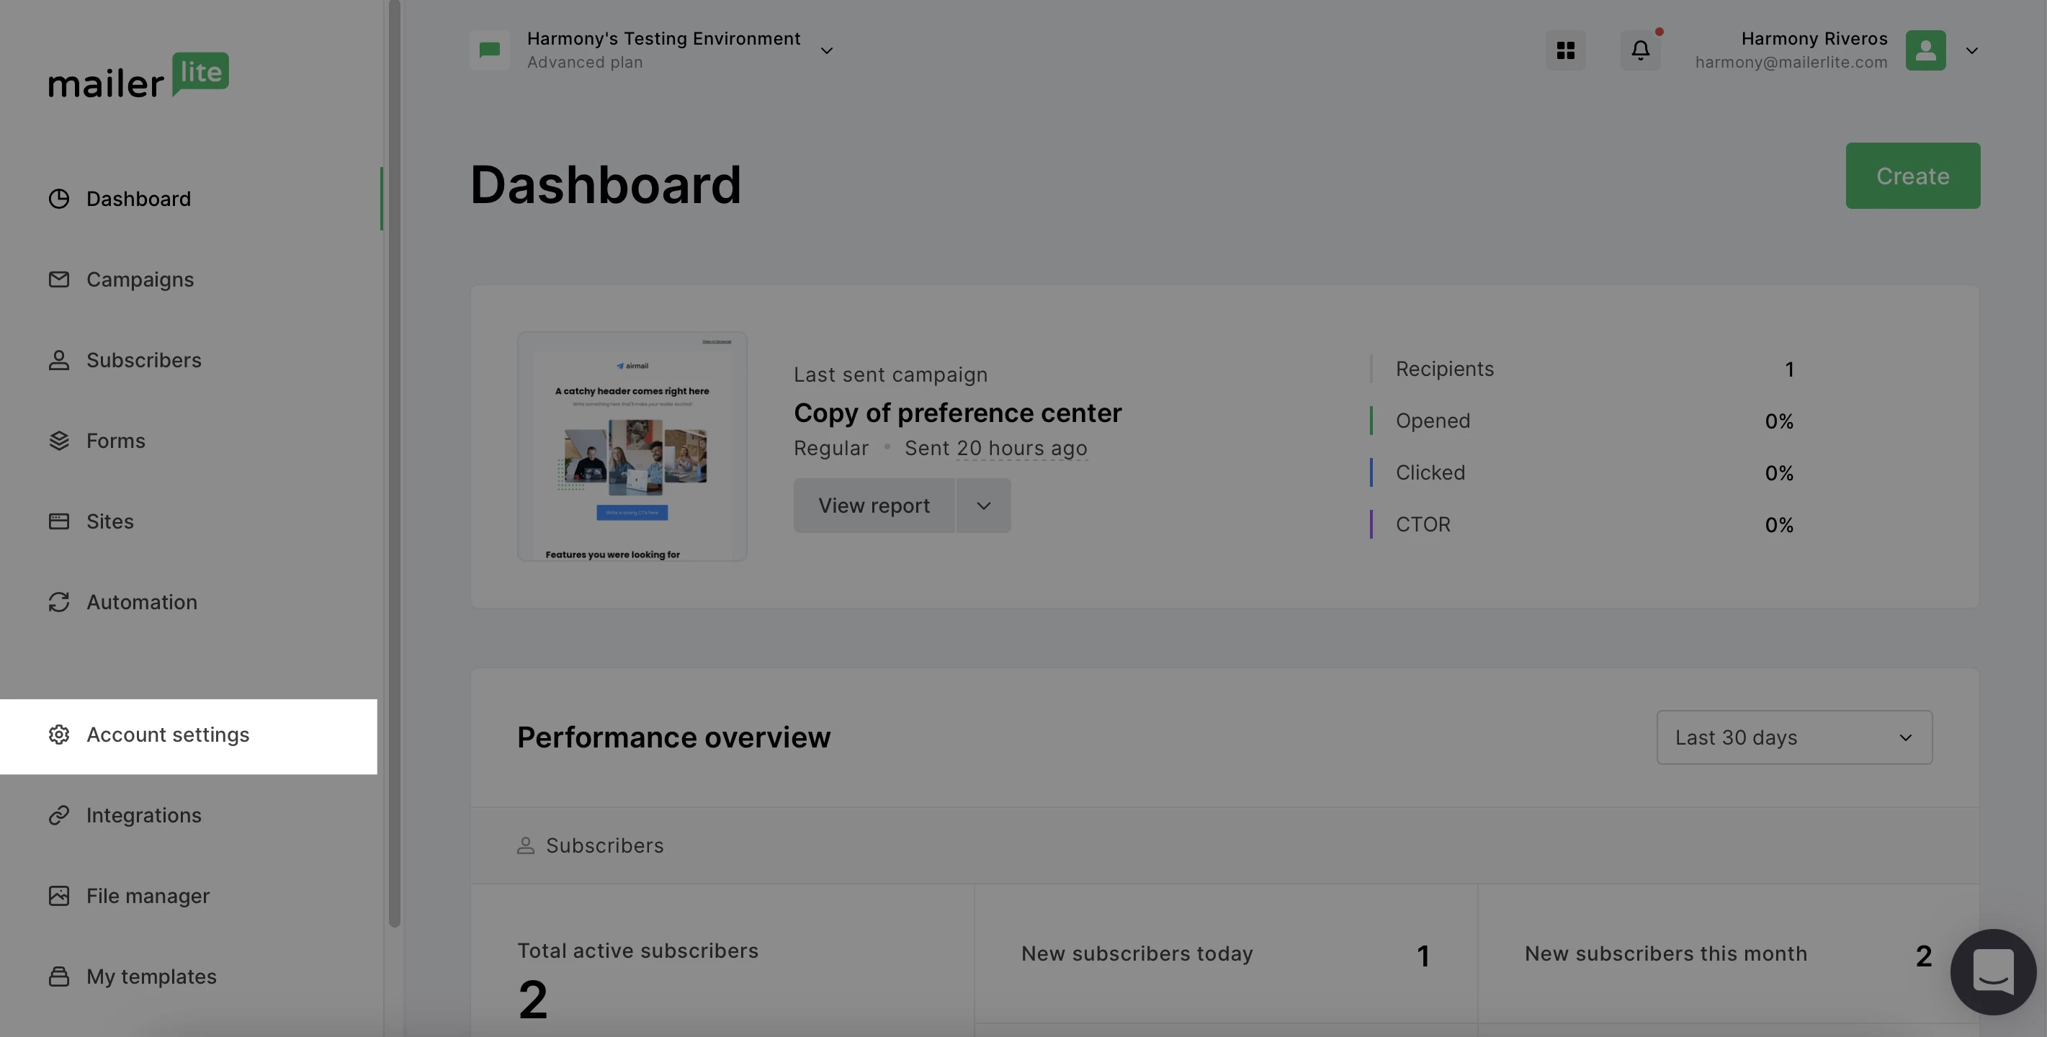Click the chat support bubble icon
Viewport: 2047px width, 1037px height.
coord(1993,971)
